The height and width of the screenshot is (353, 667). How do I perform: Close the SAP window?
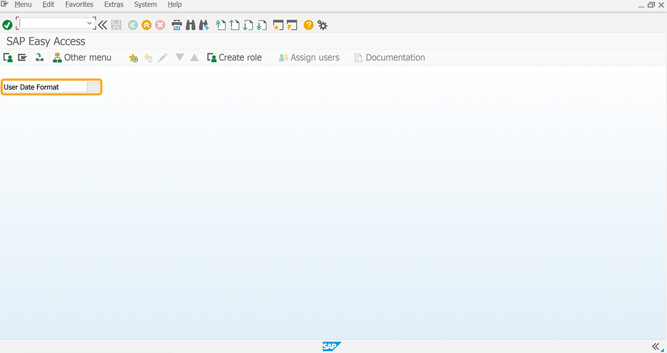[x=660, y=4]
